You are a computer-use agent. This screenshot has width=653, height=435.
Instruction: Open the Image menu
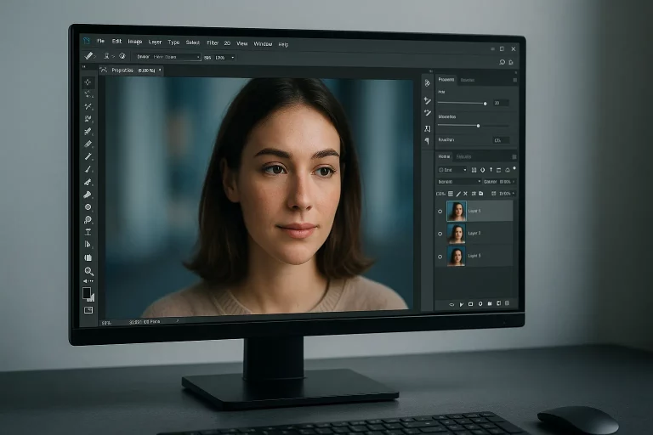(135, 42)
